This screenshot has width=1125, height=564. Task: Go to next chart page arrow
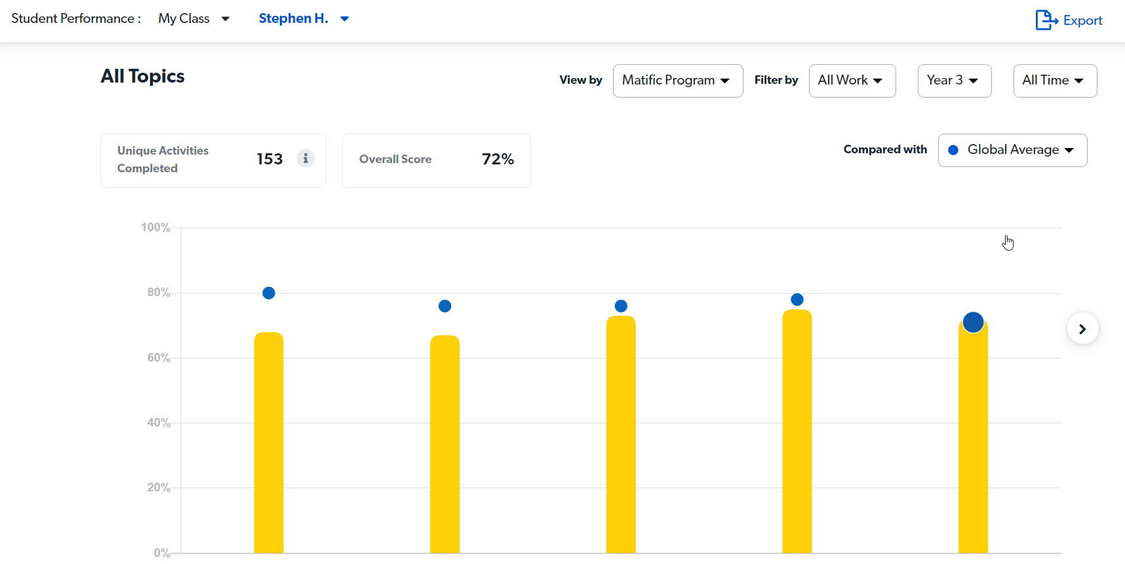1082,329
